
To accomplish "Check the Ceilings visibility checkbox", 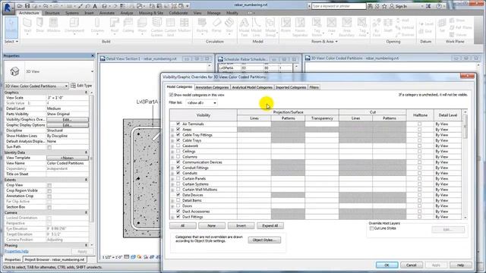I will pos(178,151).
